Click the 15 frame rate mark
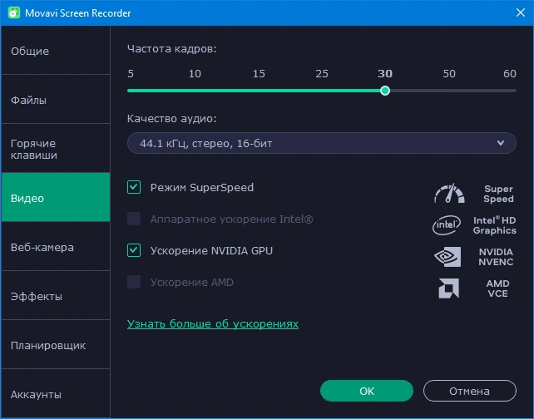This screenshot has height=419, width=534. tap(259, 73)
